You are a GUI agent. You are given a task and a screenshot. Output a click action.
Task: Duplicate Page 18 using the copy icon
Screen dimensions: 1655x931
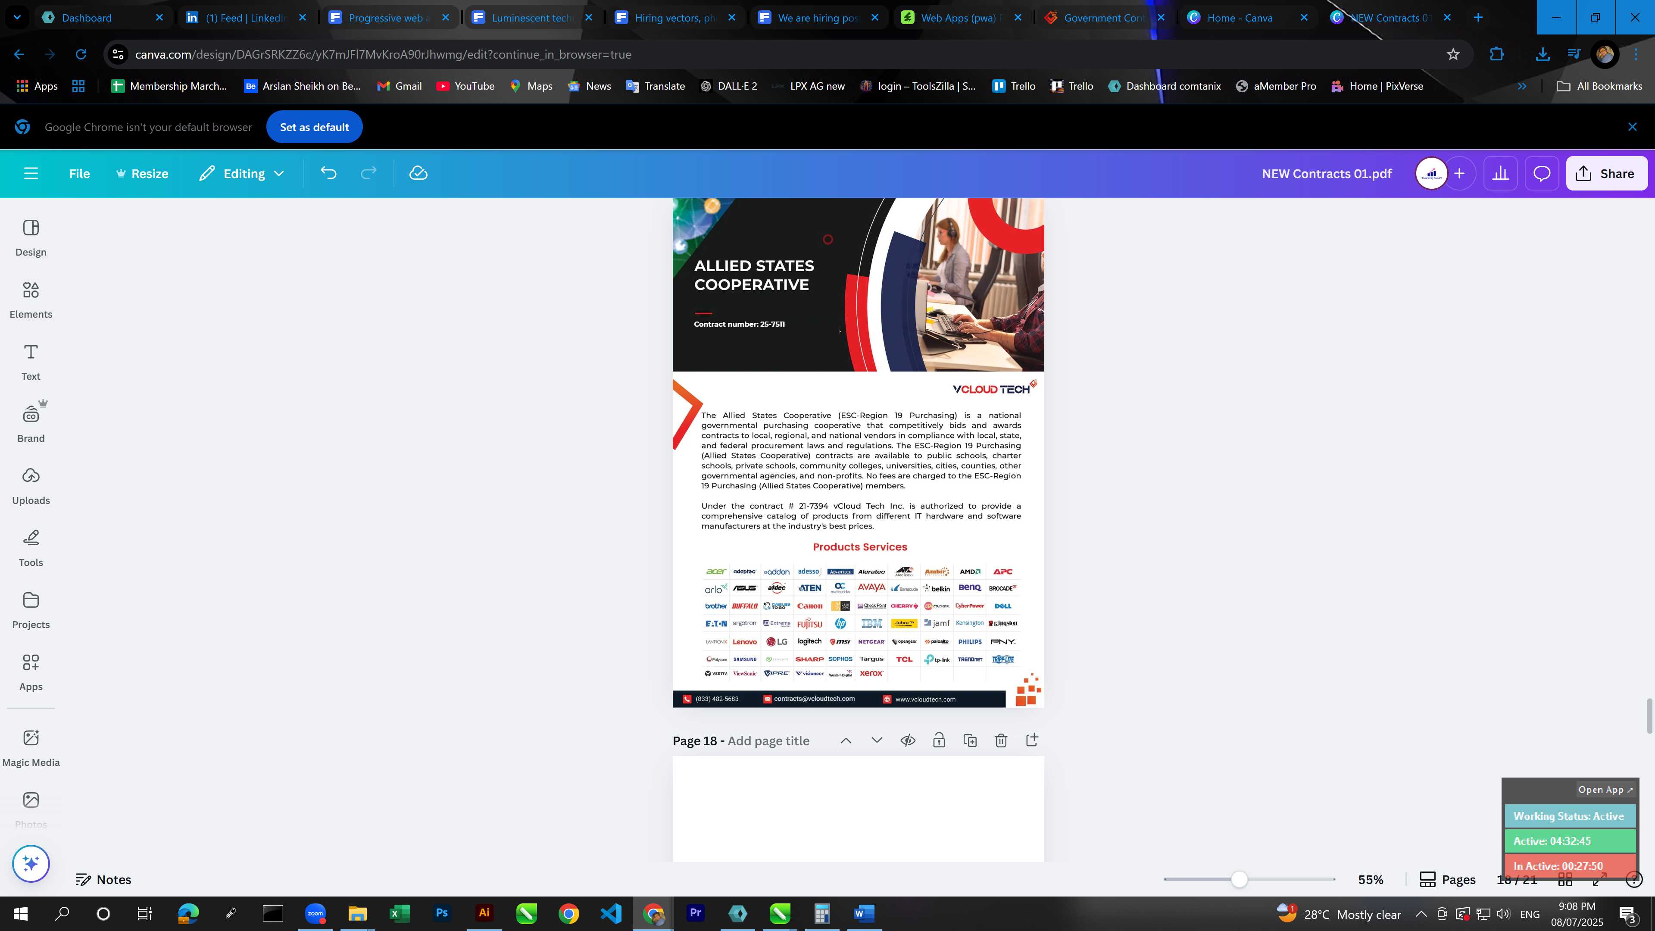[970, 741]
